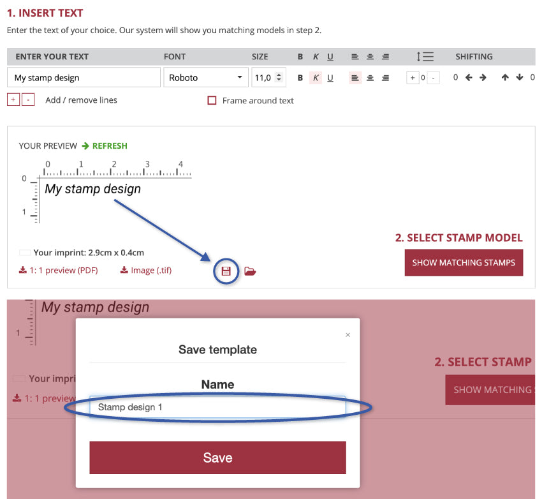
Task: Center-align text in the text row
Action: click(x=370, y=78)
